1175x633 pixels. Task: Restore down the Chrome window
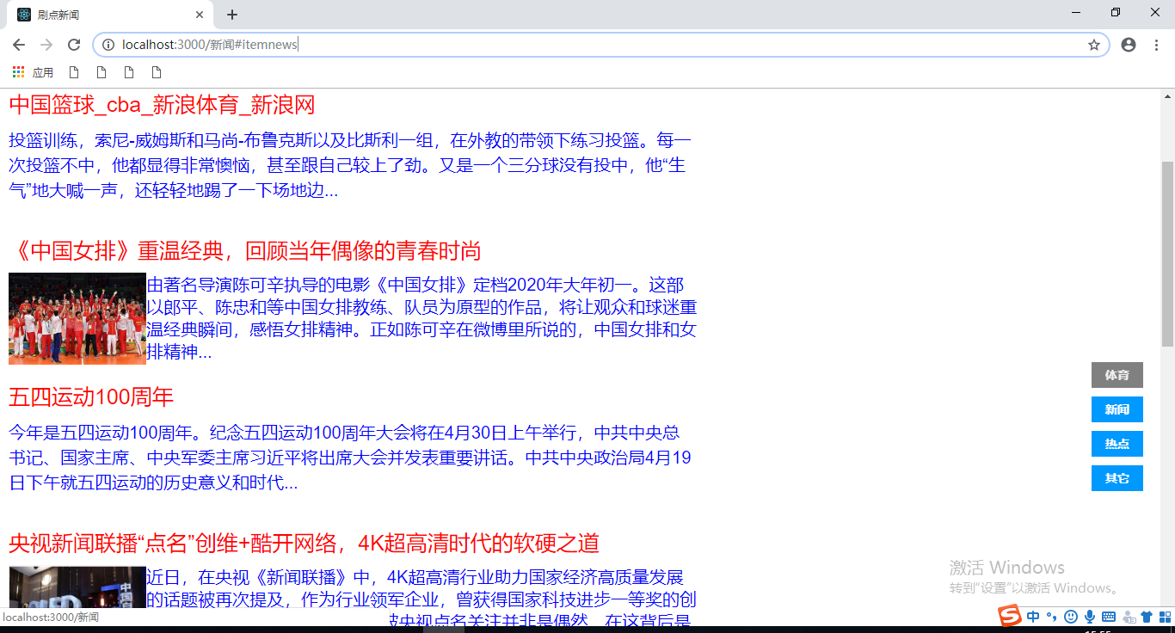pyautogui.click(x=1116, y=13)
